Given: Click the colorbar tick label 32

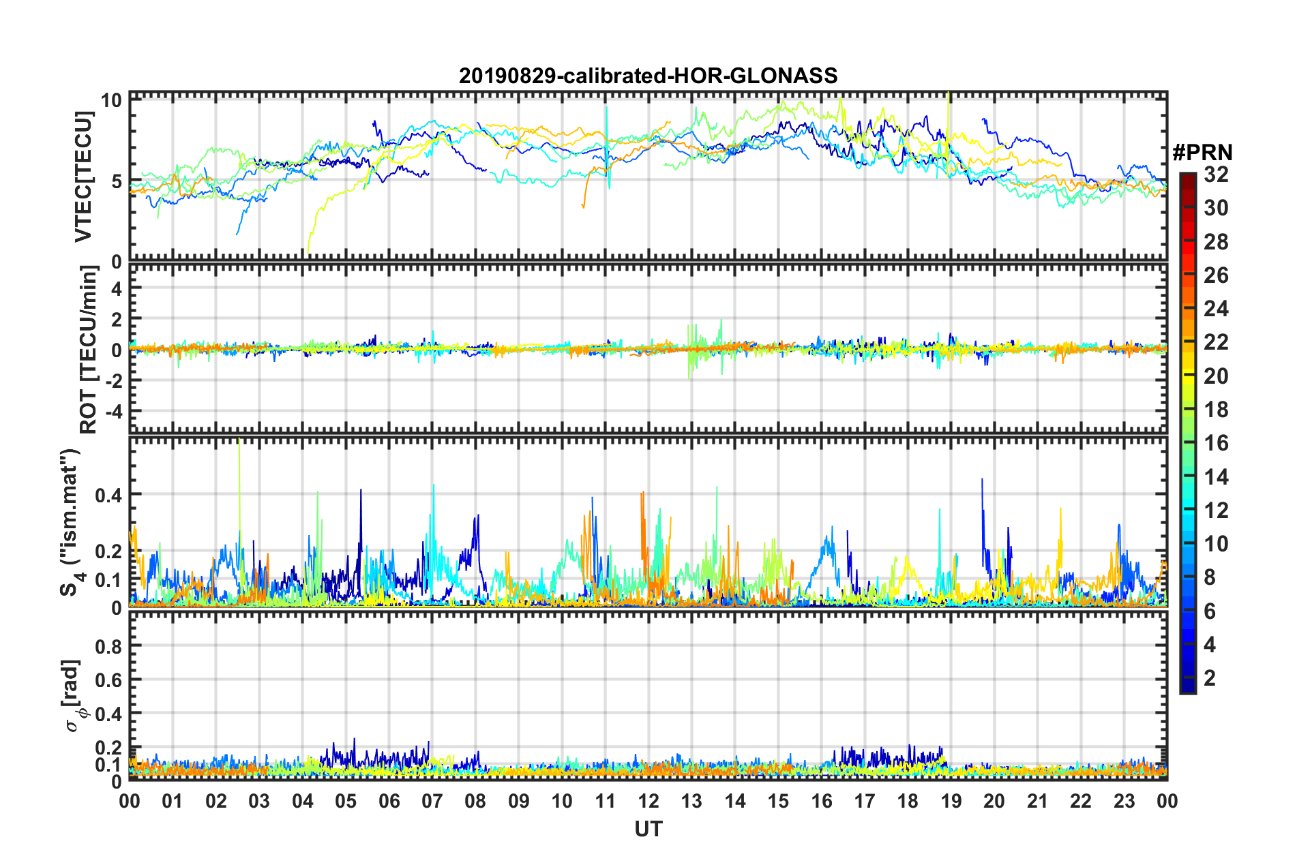Looking at the screenshot, I should [1216, 174].
